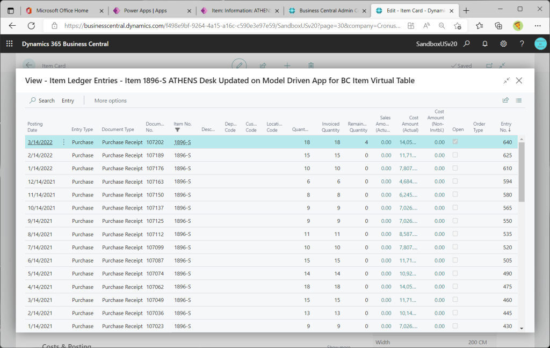Refresh the browser page
Screen dimensions: 550x348
(31, 26)
